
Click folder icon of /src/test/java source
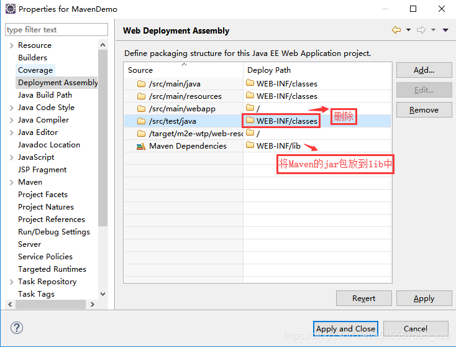pos(141,121)
